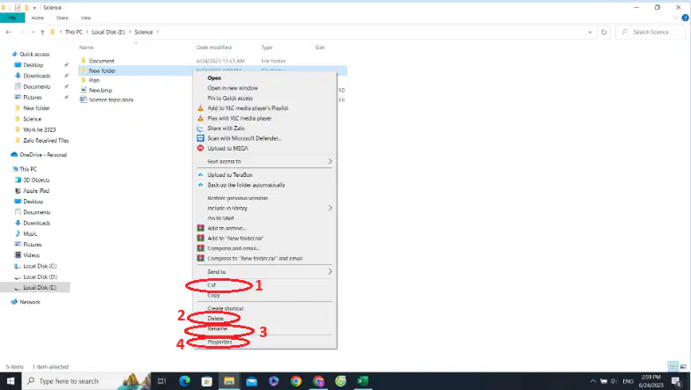Go up one folder level
The width and height of the screenshot is (691, 390).
pos(42,32)
